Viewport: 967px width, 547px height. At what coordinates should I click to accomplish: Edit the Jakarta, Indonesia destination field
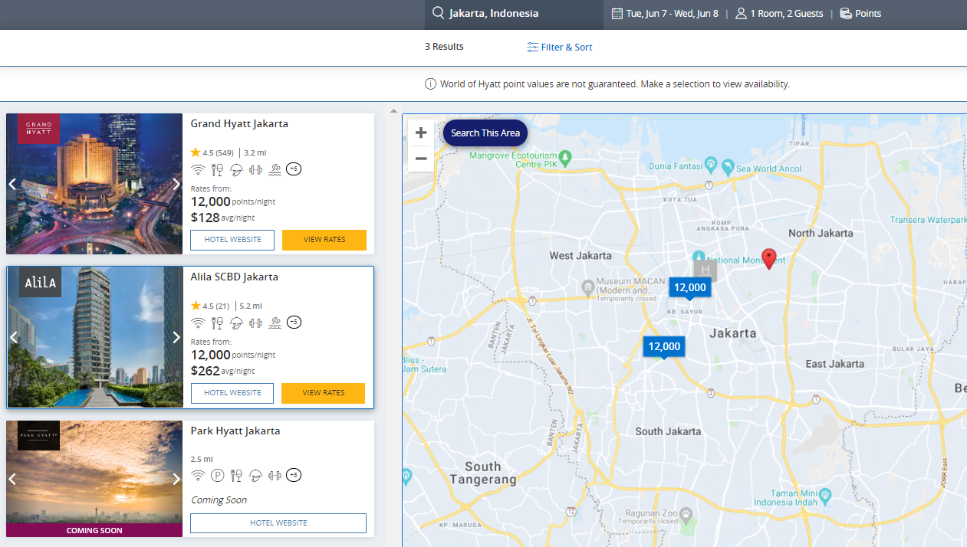tap(514, 14)
